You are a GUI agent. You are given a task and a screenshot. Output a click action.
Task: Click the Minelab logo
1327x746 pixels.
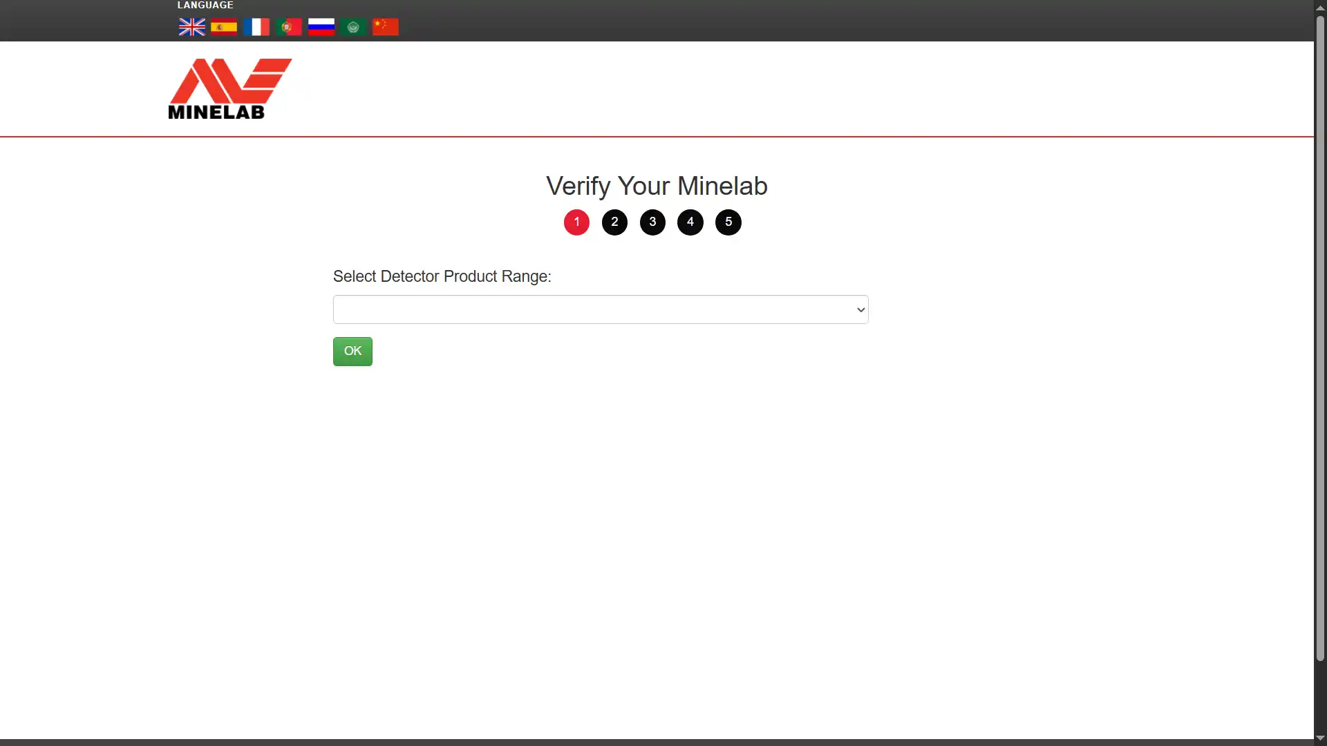(x=230, y=88)
